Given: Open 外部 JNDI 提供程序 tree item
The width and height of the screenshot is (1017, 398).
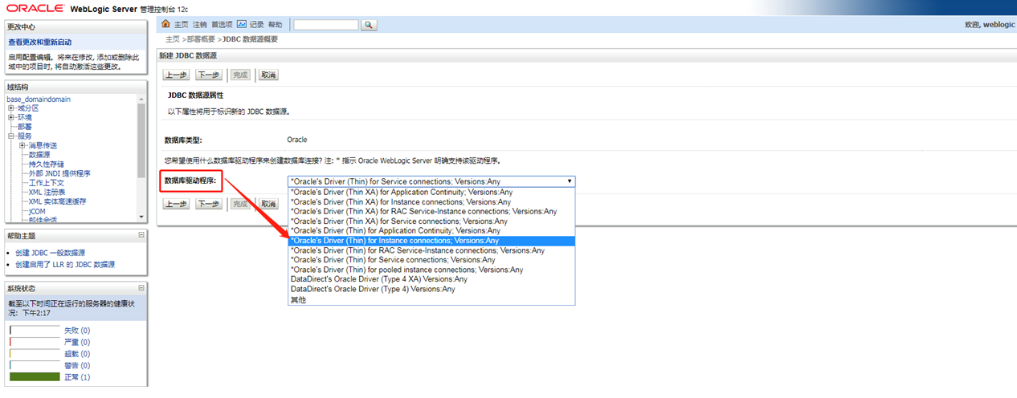Looking at the screenshot, I should click(x=59, y=173).
